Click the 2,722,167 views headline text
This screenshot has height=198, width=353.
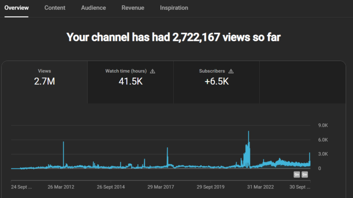point(173,37)
